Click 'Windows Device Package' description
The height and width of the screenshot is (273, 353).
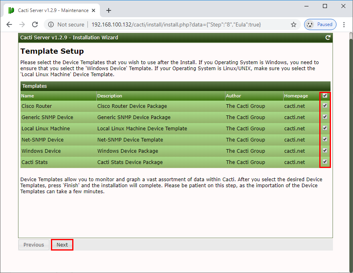click(128, 151)
